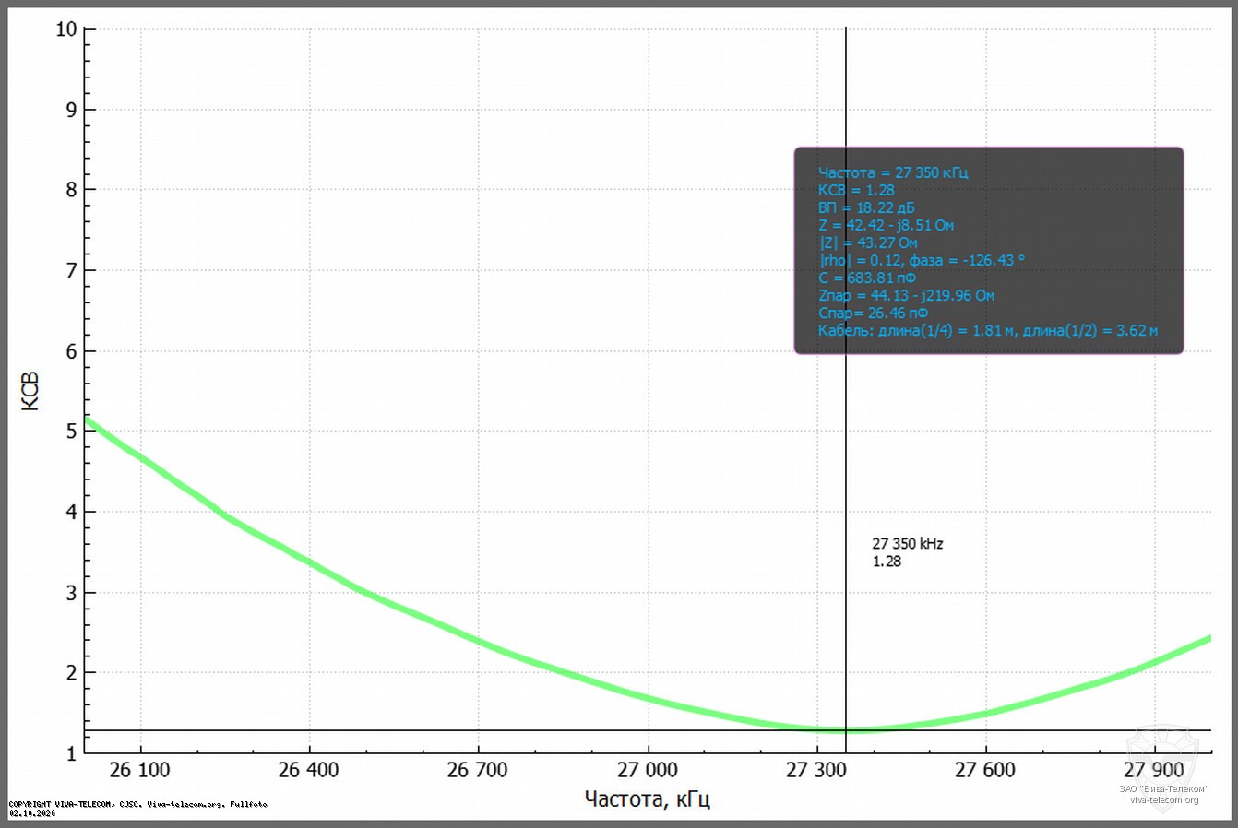Viewport: 1238px width, 828px height.
Task: Click the 'C = 683.81 пФ' tooltip line
Action: pos(866,278)
